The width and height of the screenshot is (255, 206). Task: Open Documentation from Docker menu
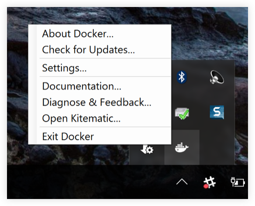click(x=100, y=86)
